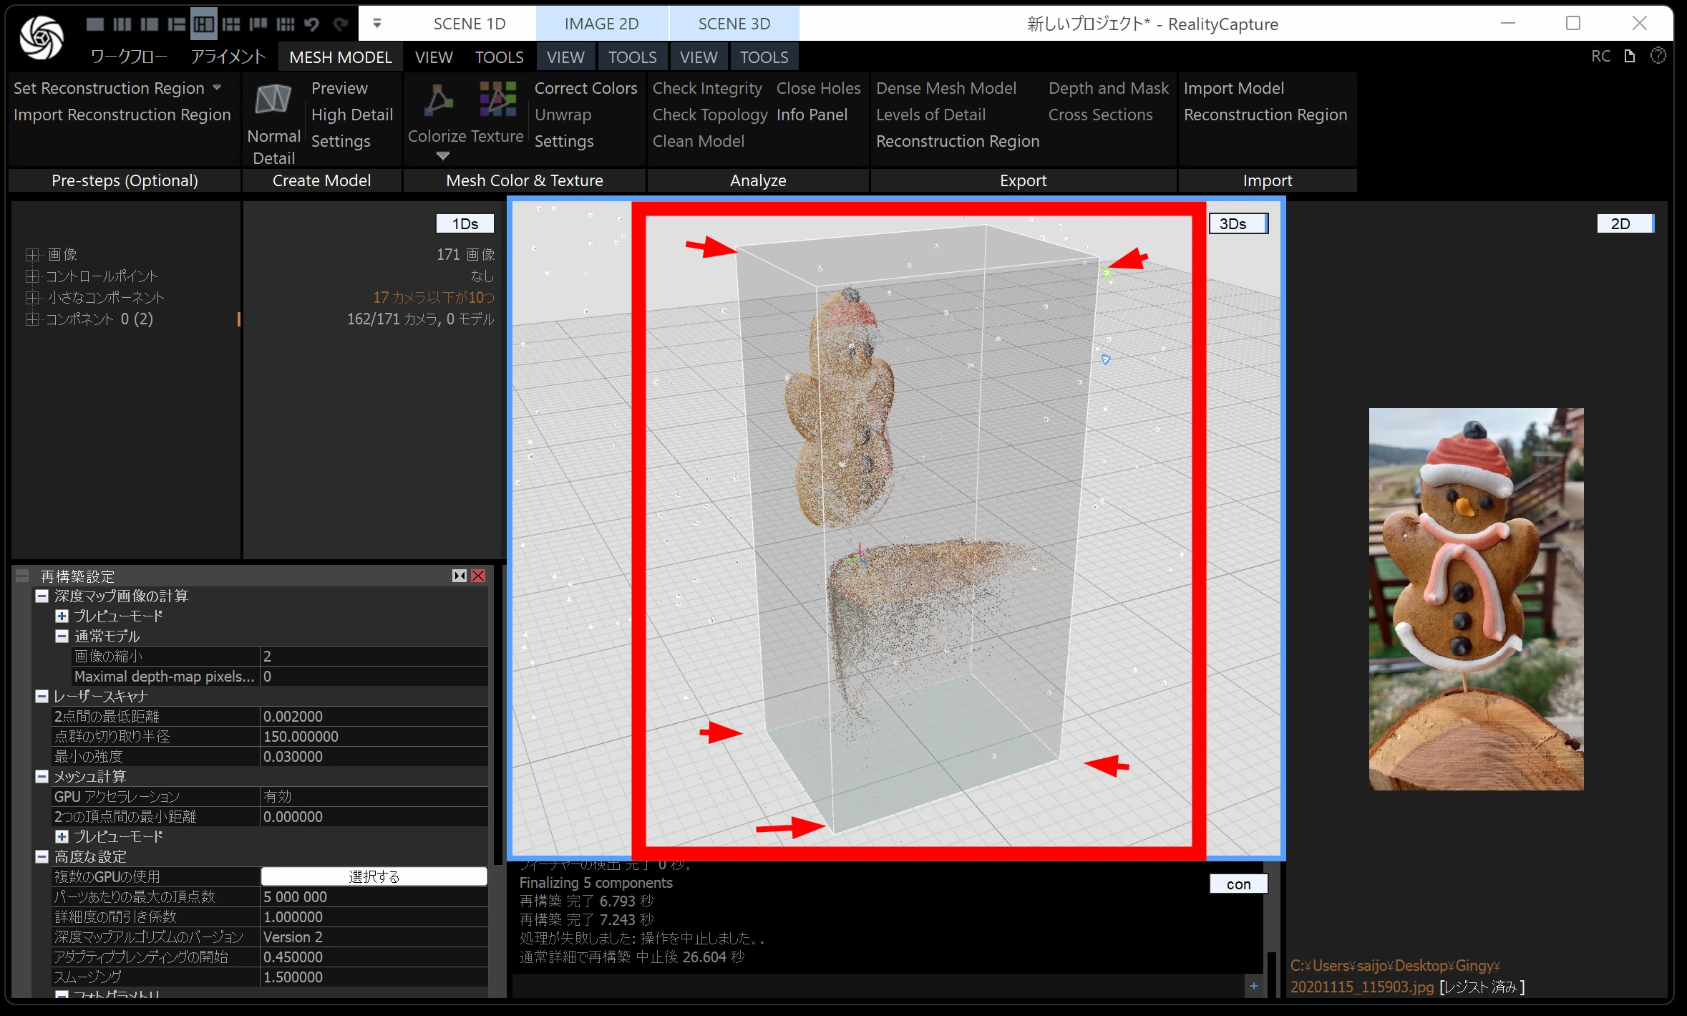Switch to the ワークフロー tab
This screenshot has width=1687, height=1016.
click(x=129, y=57)
